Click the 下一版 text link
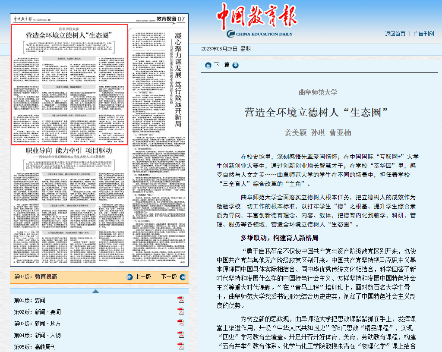The height and width of the screenshot is (352, 442). pyautogui.click(x=169, y=277)
